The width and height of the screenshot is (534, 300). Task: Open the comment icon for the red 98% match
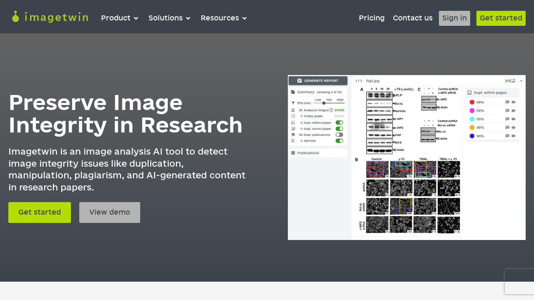[507, 102]
